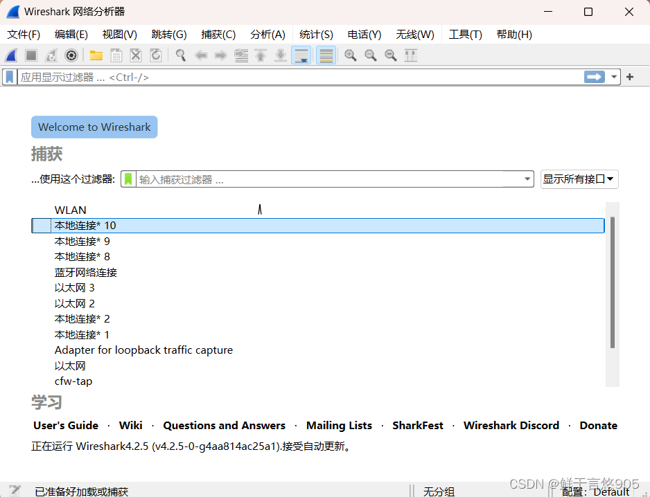
Task: Expand display filter history dropdown arrow
Action: pos(614,77)
